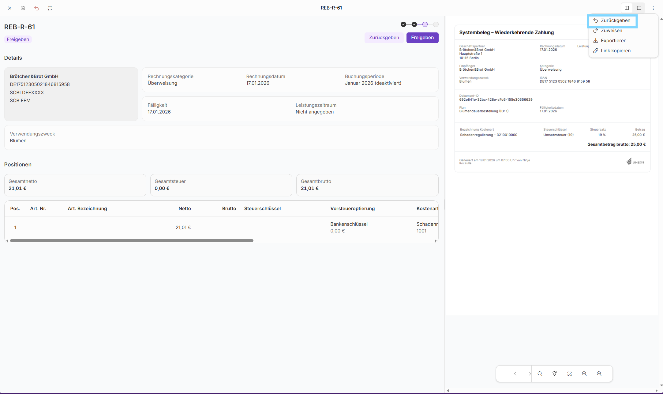663x394 pixels.
Task: Click the save (floppy disk) icon
Action: [x=23, y=8]
